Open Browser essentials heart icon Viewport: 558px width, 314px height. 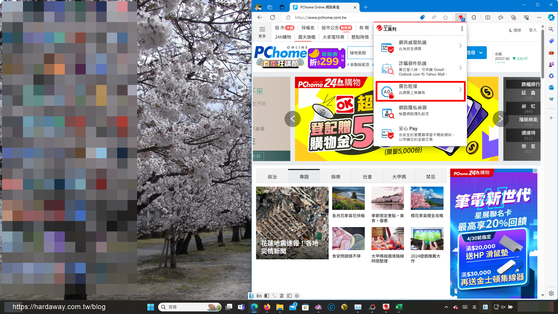526,17
